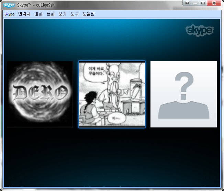This screenshot has height=191, width=224.
Task: Open the 통화 menu
Action: [51, 14]
